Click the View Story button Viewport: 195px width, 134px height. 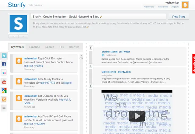(179, 17)
